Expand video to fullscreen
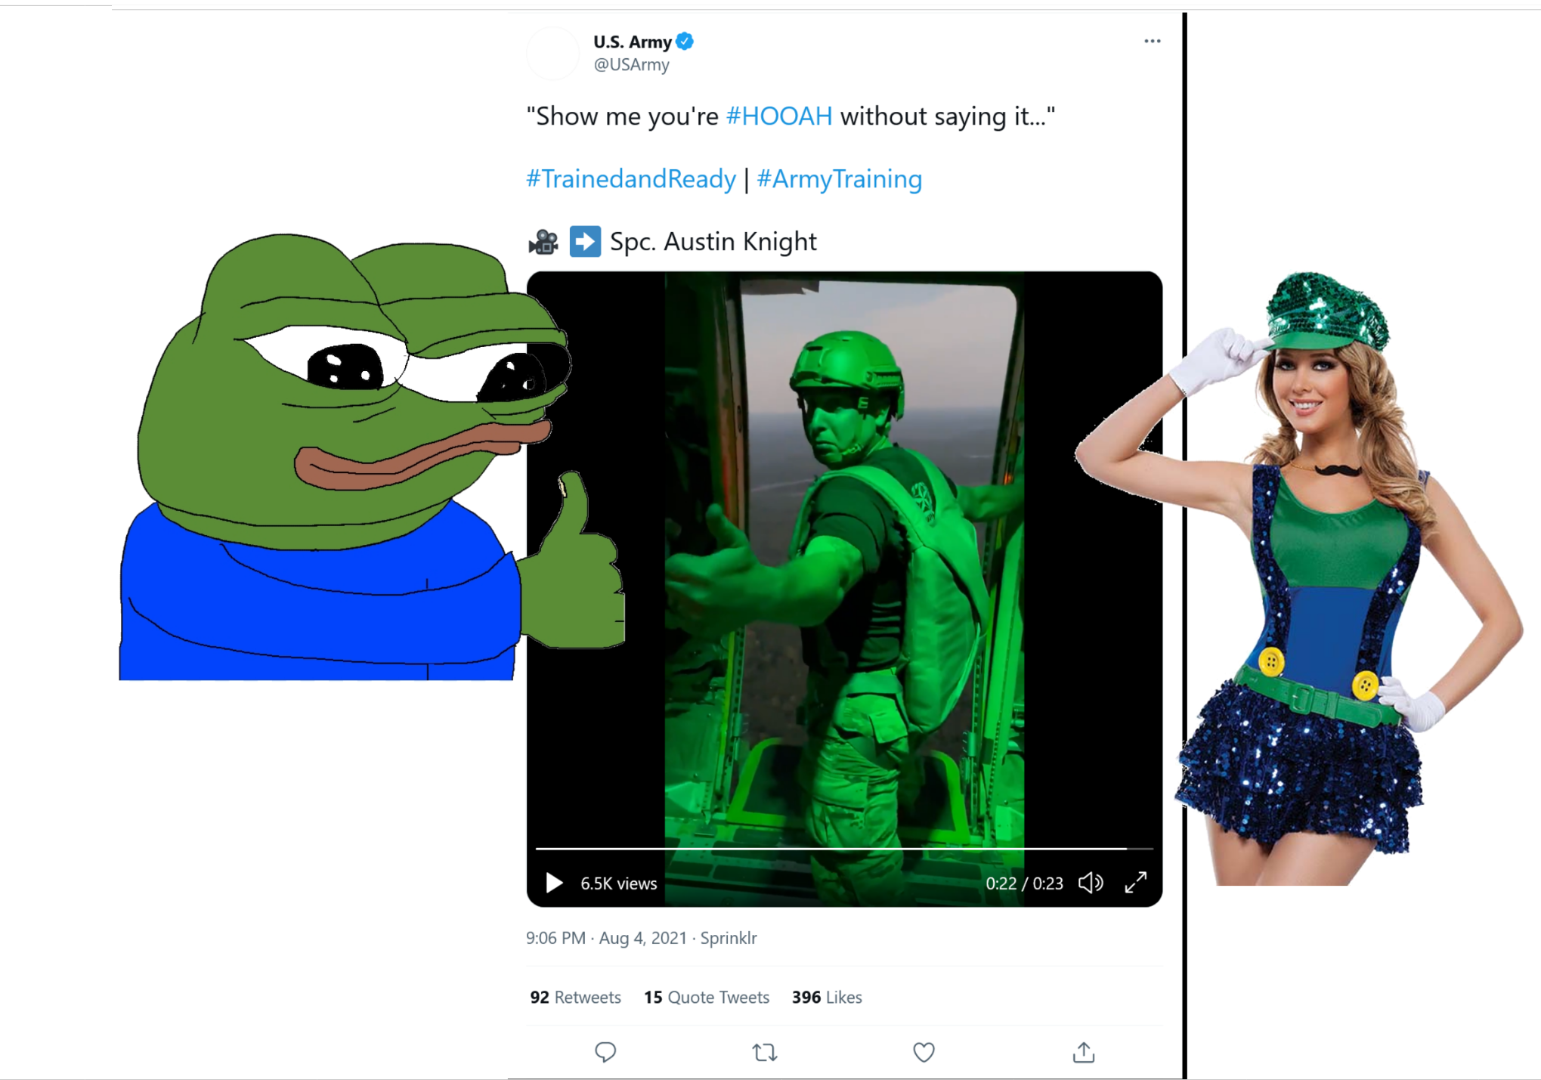1541x1080 pixels. [x=1135, y=883]
